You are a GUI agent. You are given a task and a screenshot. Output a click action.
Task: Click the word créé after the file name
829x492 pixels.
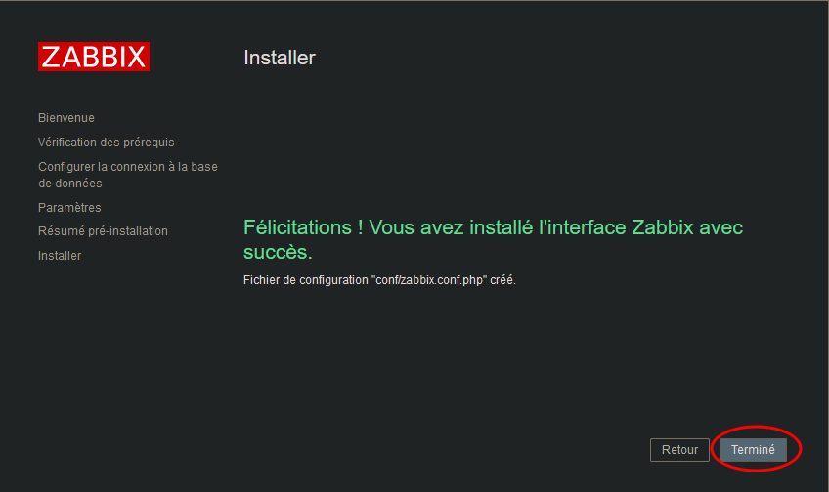(x=502, y=280)
